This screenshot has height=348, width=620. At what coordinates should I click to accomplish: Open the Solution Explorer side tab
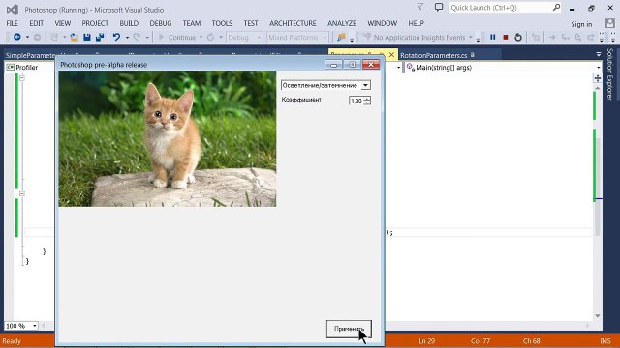coord(610,74)
